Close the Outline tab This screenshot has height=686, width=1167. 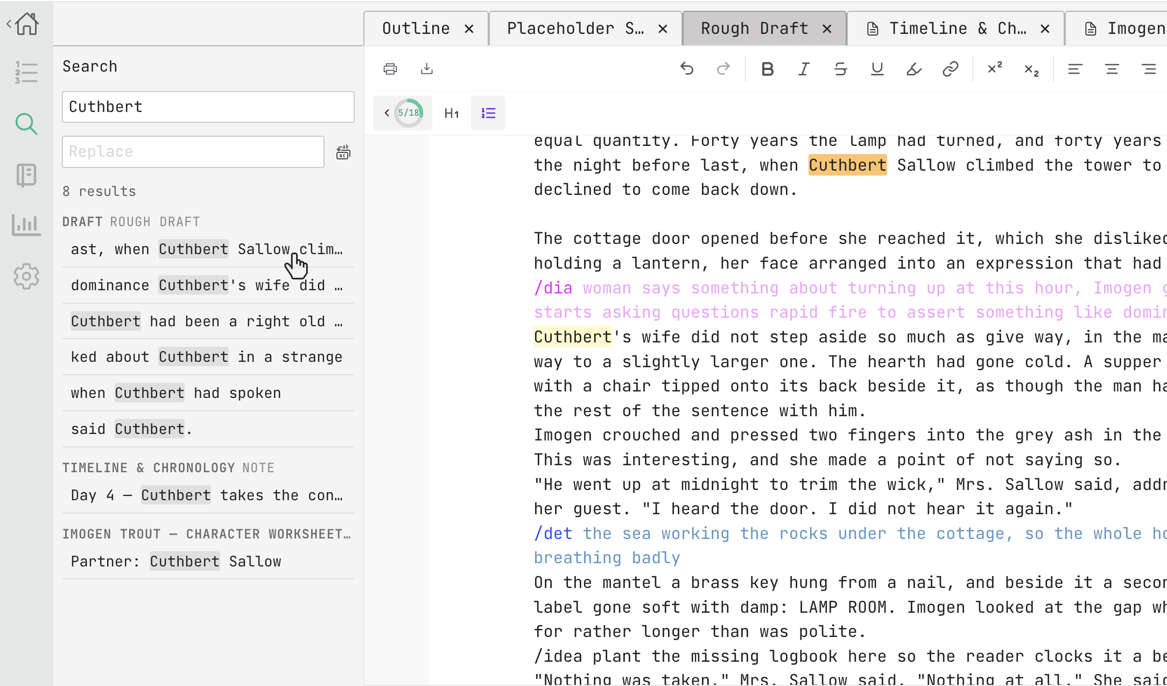469,29
